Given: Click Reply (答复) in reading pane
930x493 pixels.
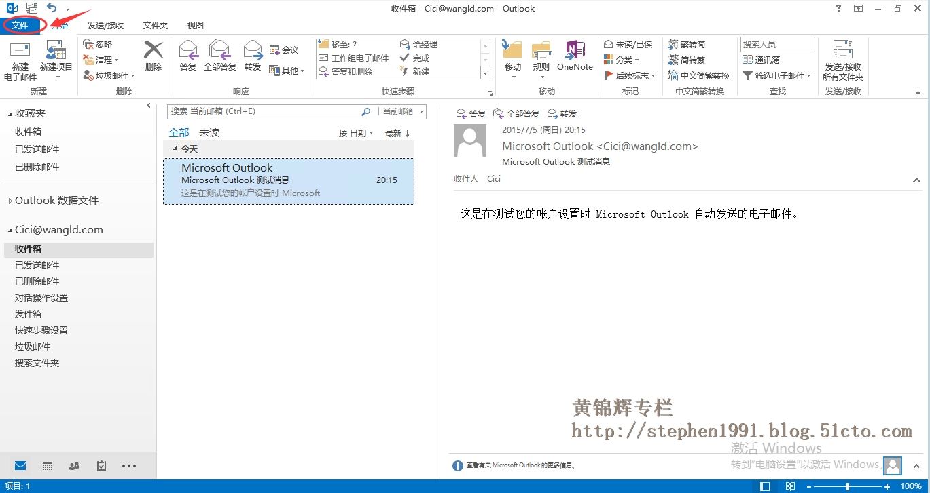Looking at the screenshot, I should (x=471, y=113).
